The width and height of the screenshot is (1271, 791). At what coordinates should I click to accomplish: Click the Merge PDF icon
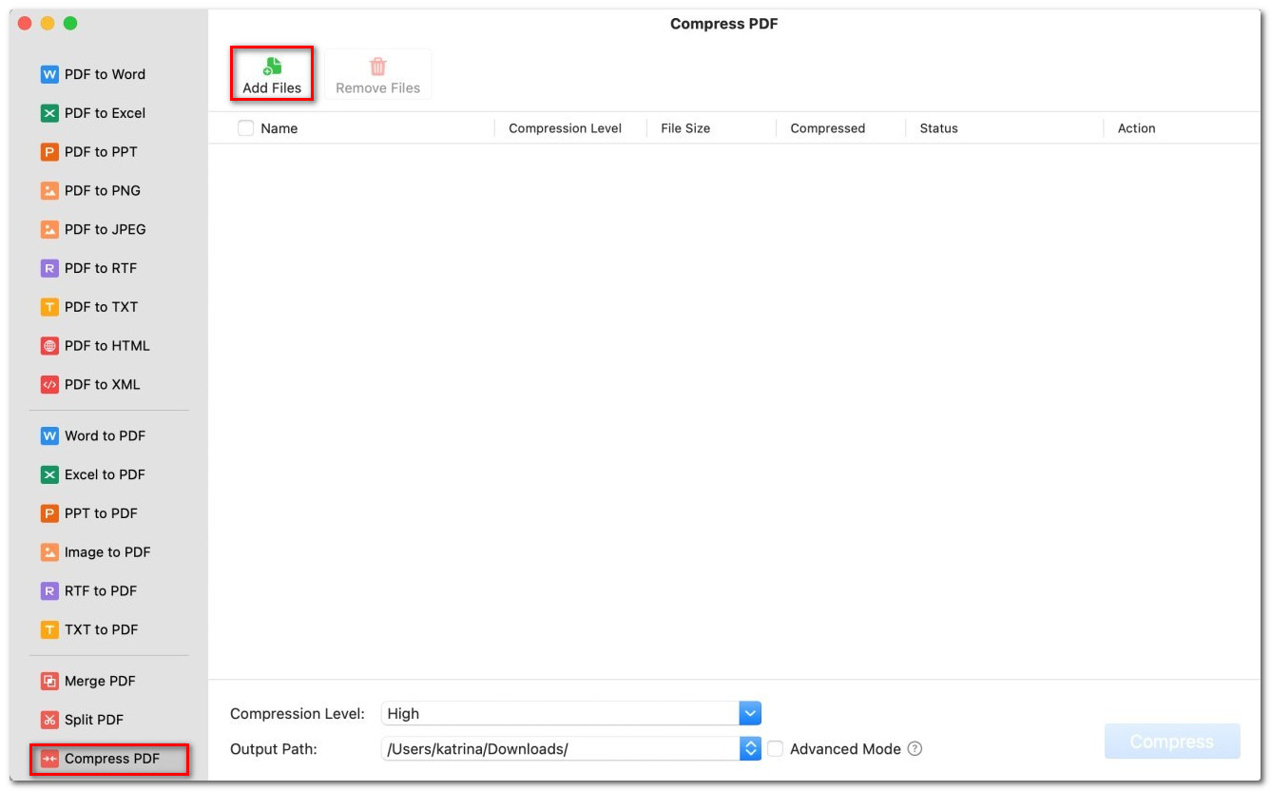49,682
